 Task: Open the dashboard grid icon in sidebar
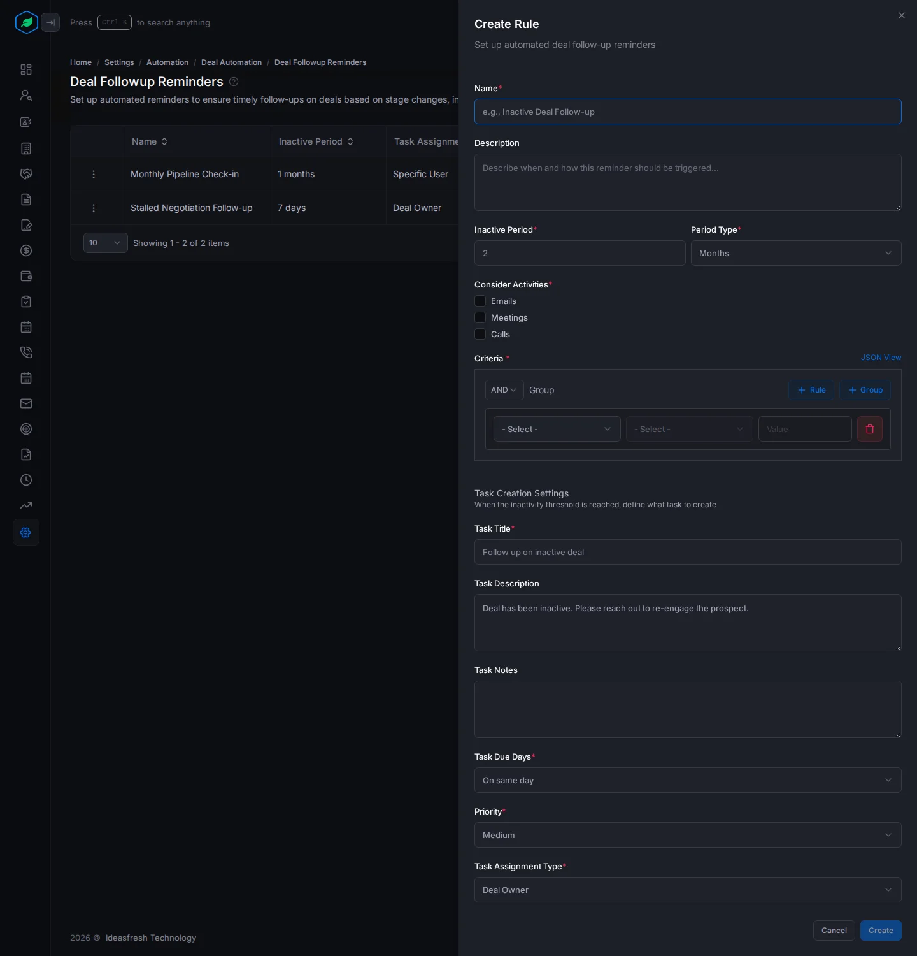click(x=26, y=69)
